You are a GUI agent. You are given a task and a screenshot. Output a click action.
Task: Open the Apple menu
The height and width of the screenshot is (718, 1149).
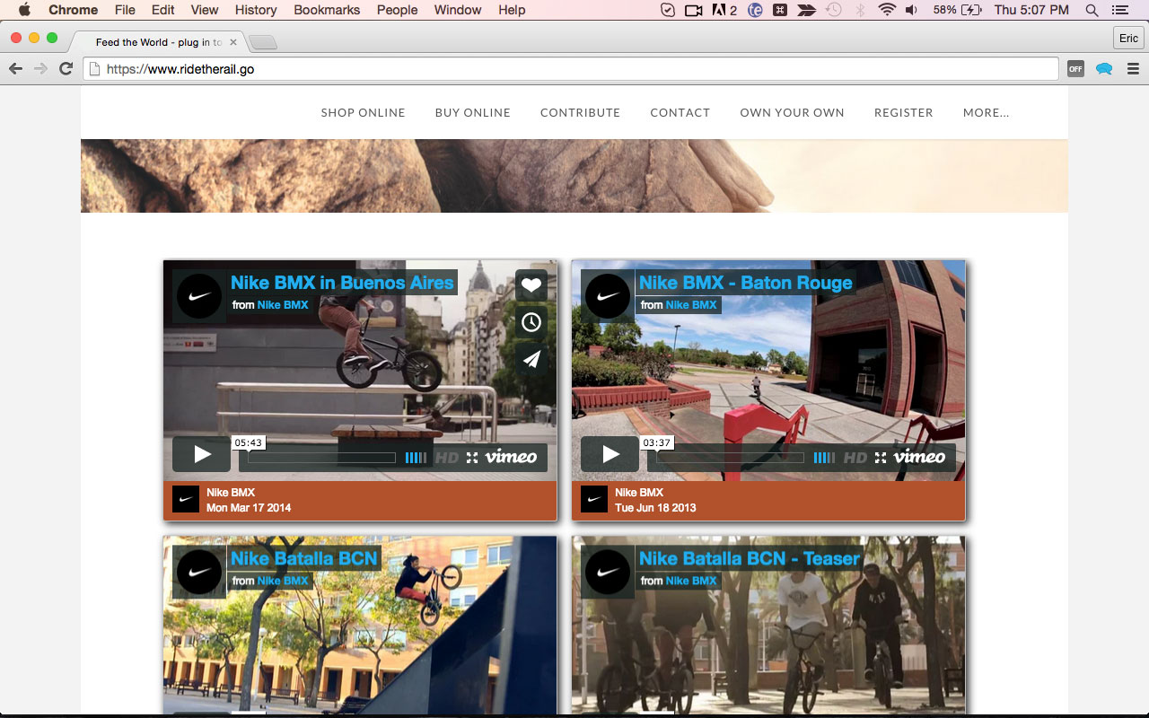24,10
